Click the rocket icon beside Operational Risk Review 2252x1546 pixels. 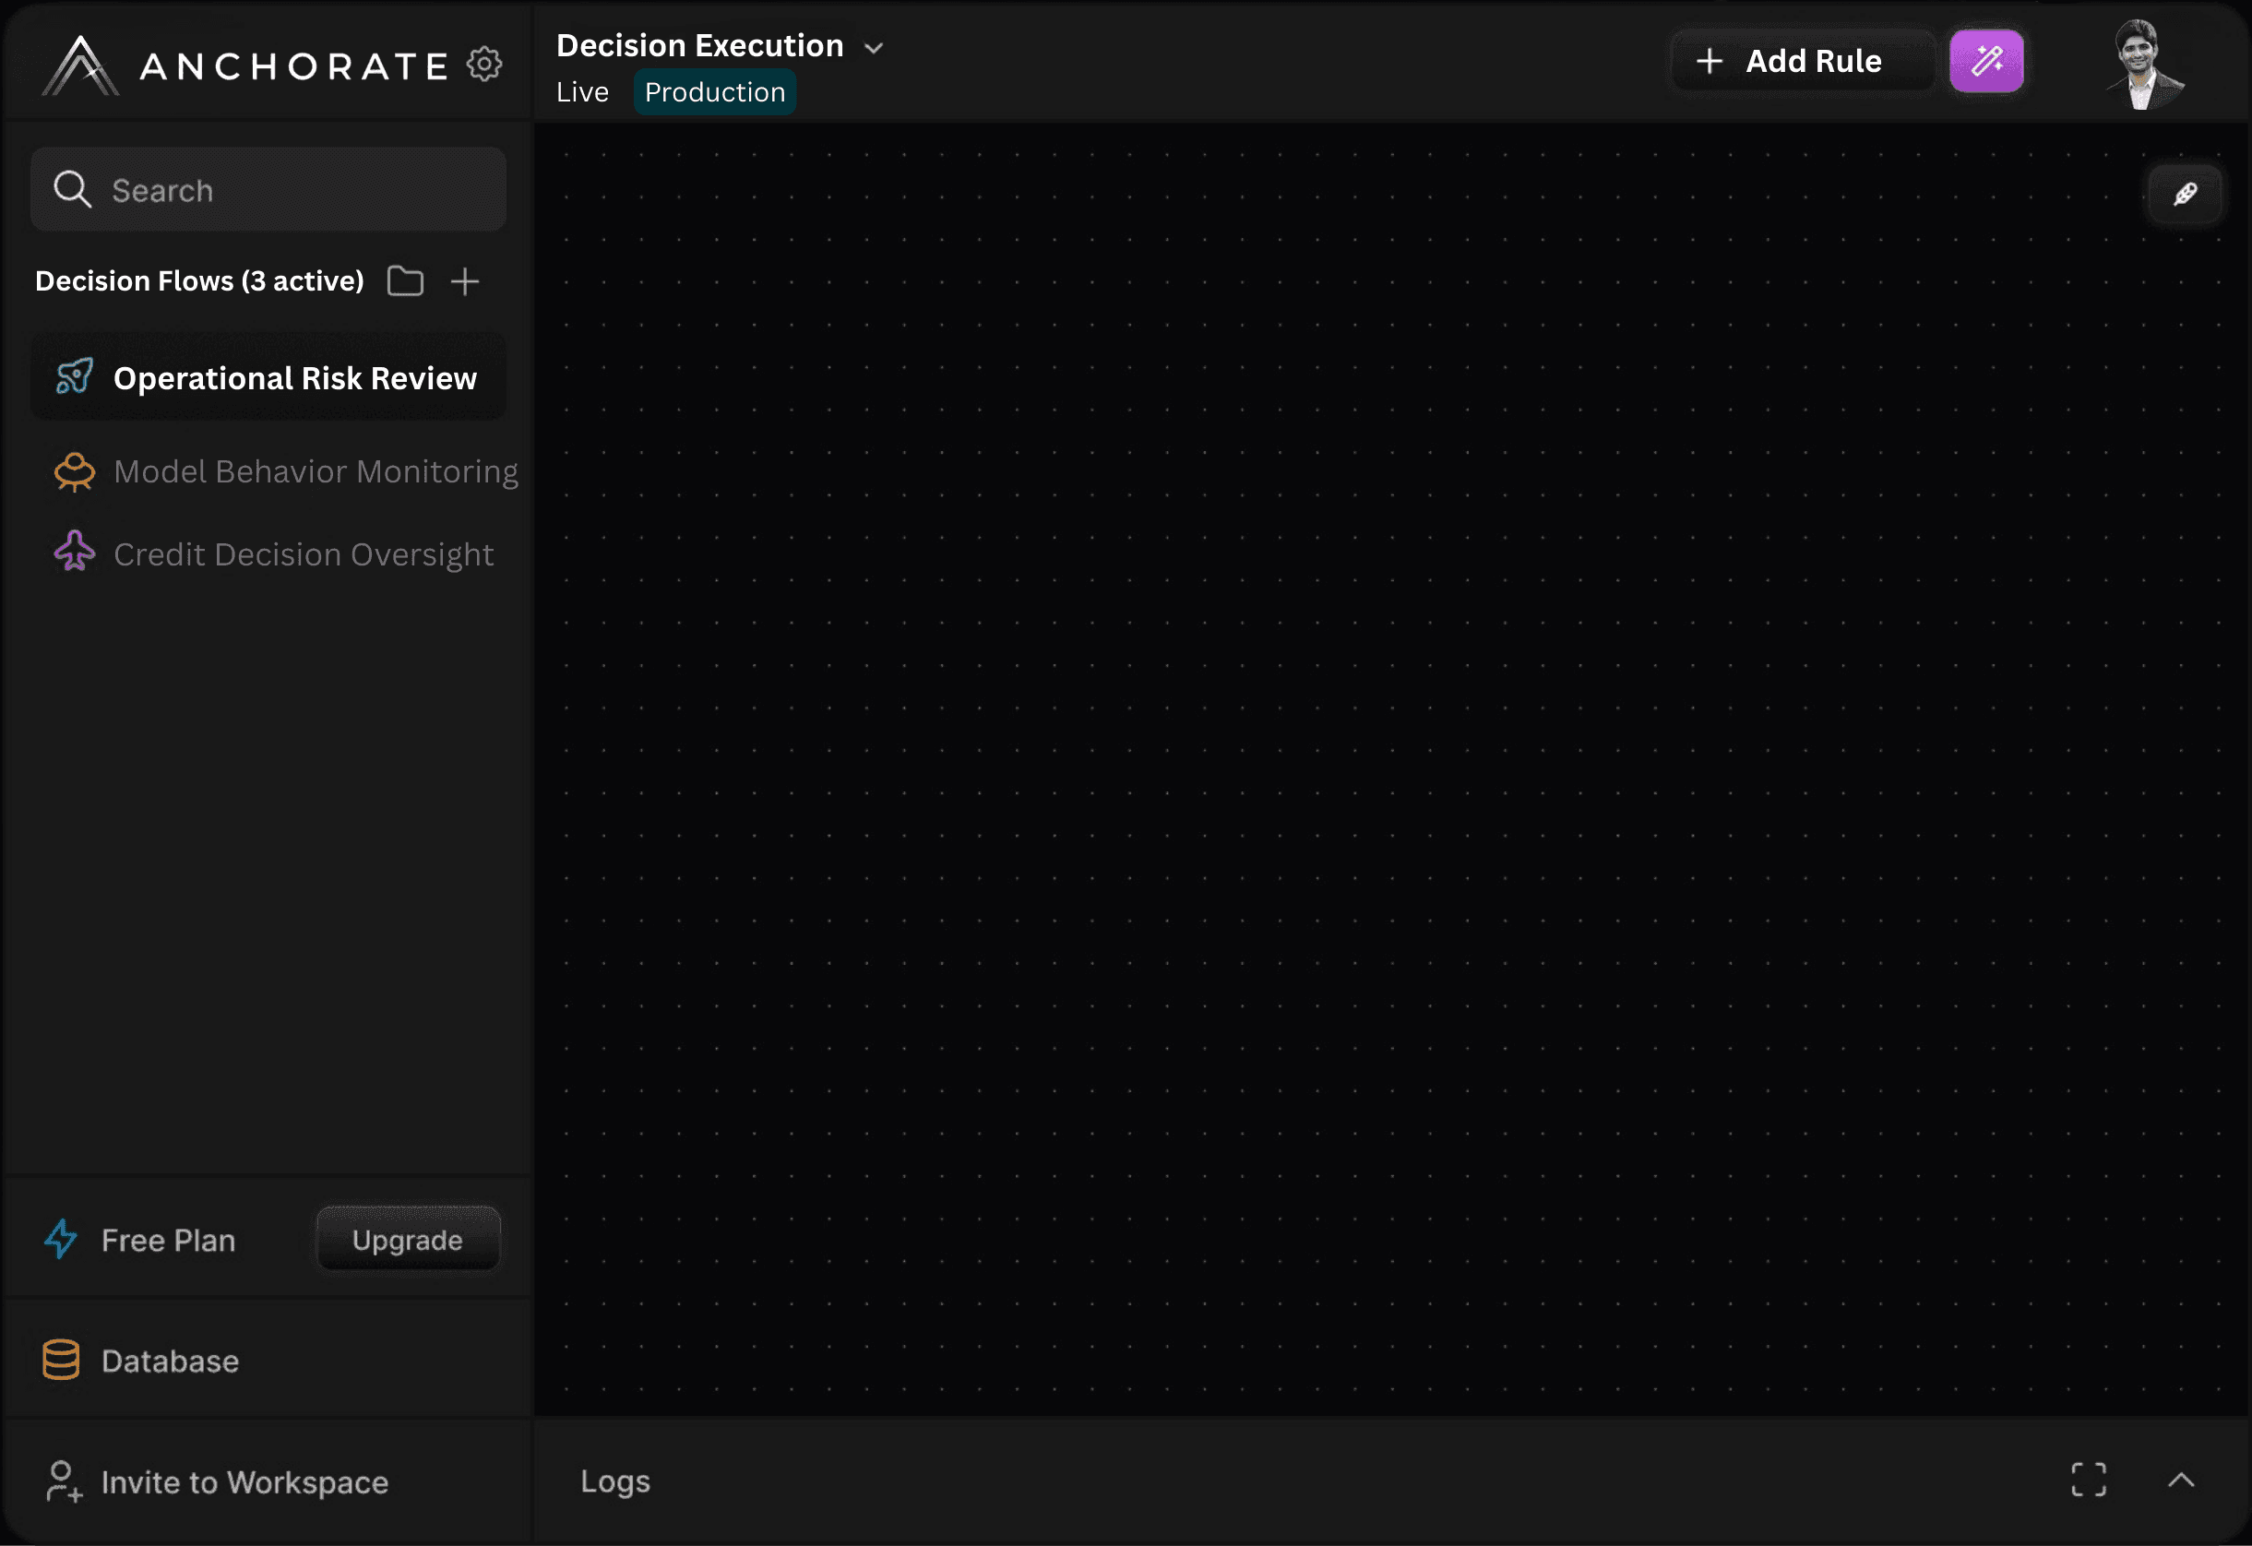[x=73, y=376]
